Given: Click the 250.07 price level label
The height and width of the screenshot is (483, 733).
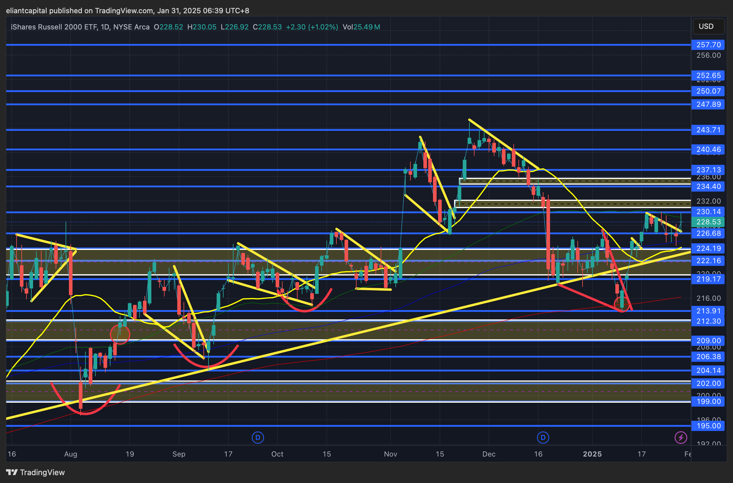Looking at the screenshot, I should click(x=708, y=91).
